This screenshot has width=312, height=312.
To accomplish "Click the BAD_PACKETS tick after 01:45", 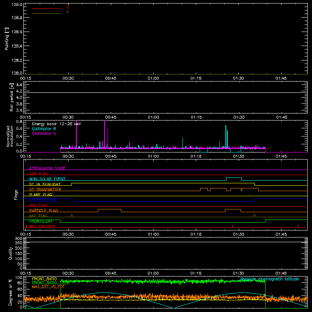I will 298,226.
